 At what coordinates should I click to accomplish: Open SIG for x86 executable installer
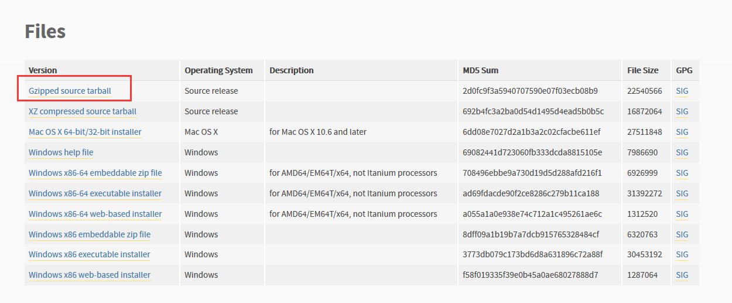coord(682,254)
